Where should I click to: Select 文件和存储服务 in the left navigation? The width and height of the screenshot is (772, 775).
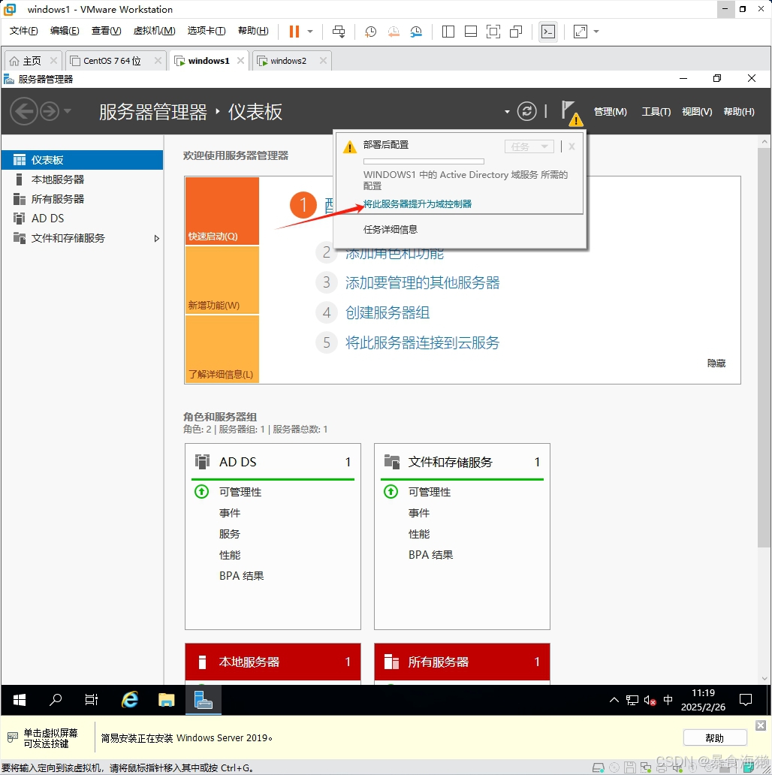pos(82,238)
